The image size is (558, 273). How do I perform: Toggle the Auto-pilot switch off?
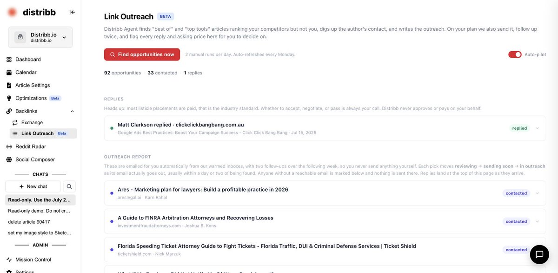pyautogui.click(x=515, y=54)
